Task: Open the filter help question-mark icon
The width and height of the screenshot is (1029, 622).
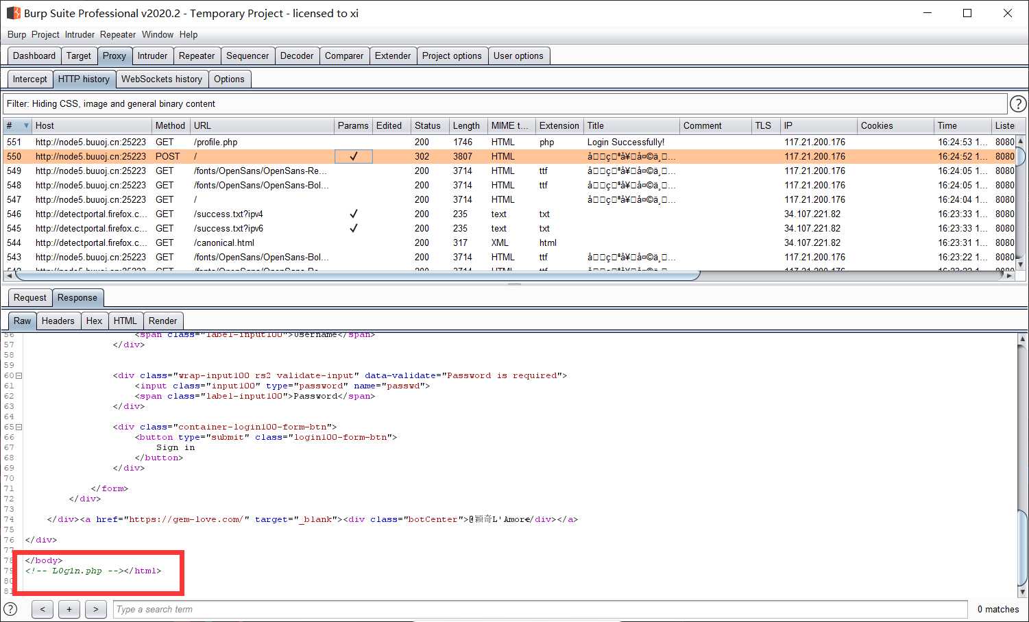Action: pos(1018,103)
